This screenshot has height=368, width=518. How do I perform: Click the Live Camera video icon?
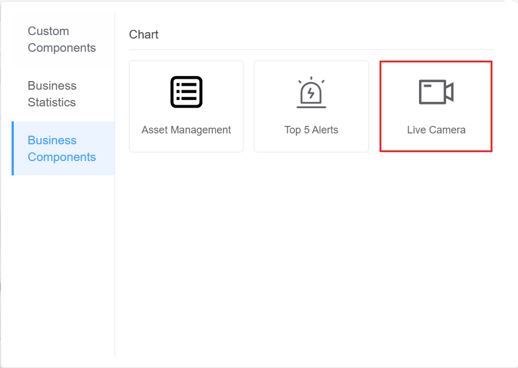(436, 92)
